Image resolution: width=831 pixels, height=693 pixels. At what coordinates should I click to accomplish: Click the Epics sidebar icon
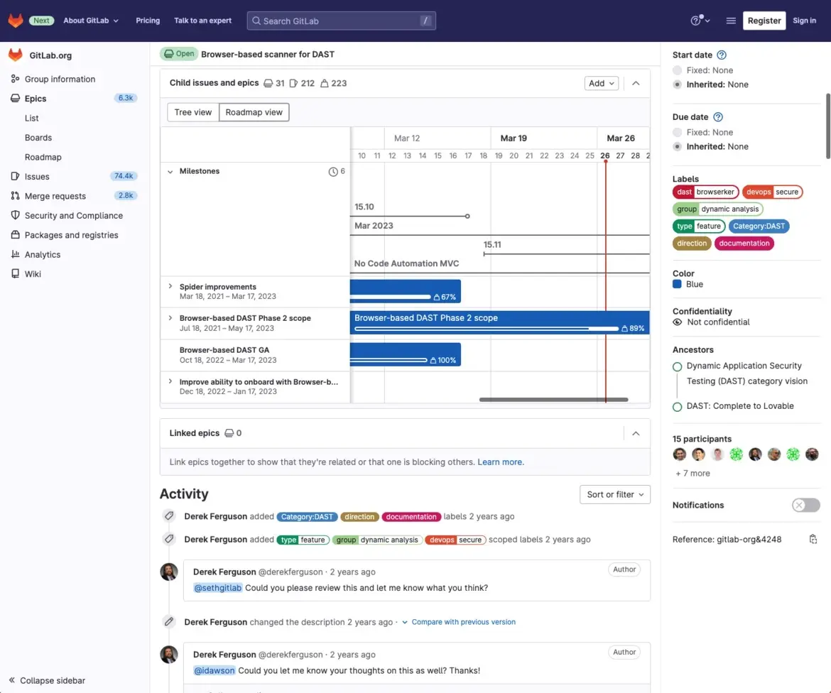pyautogui.click(x=15, y=99)
